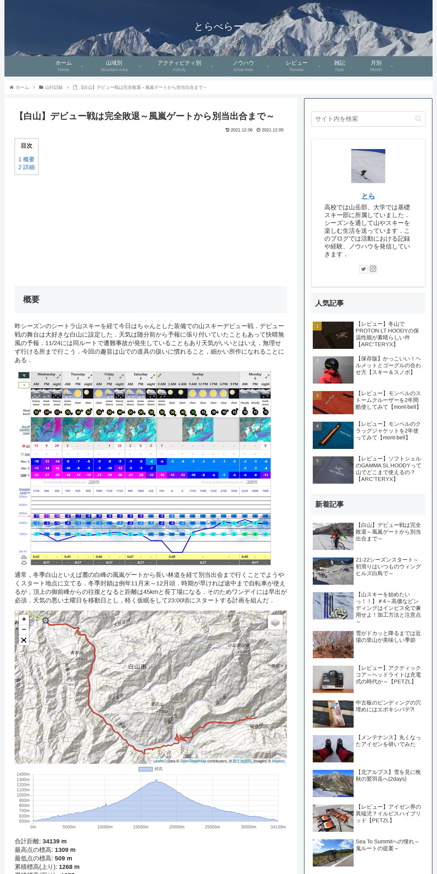Open Sea To Summitへの憧れ article
Viewport: 437px width, 874px height.
(x=368, y=853)
